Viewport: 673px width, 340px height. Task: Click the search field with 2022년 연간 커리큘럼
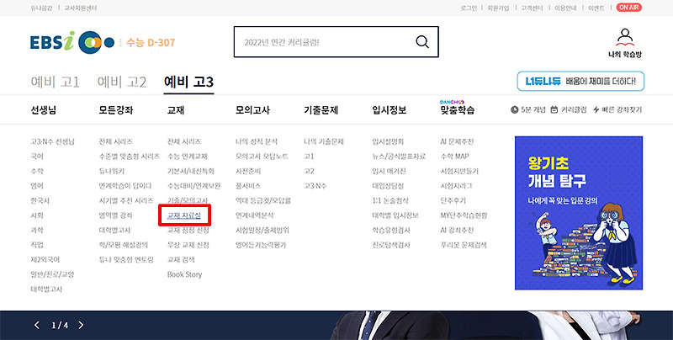[336, 41]
